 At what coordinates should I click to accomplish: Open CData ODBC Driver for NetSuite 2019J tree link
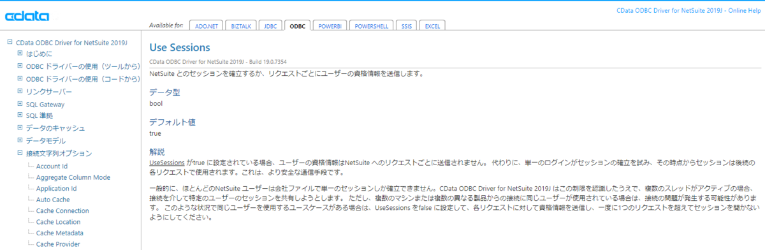point(72,43)
